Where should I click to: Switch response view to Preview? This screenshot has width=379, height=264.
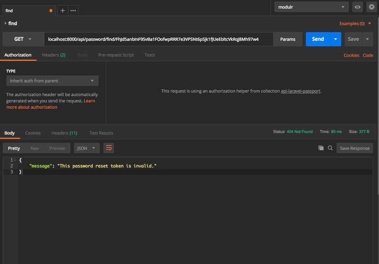[57, 148]
